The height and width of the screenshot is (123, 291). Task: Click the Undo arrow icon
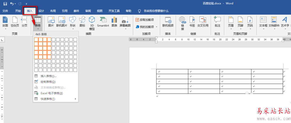pos(12,3)
